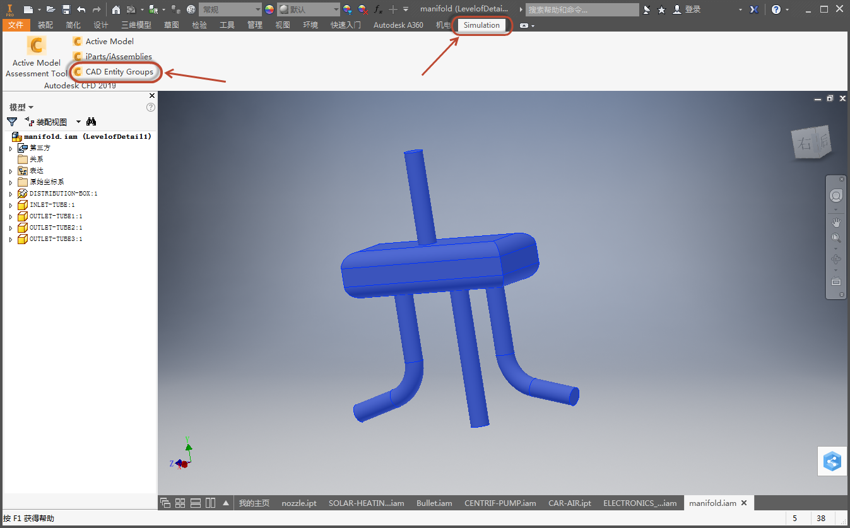Close the model browser panel

point(151,96)
